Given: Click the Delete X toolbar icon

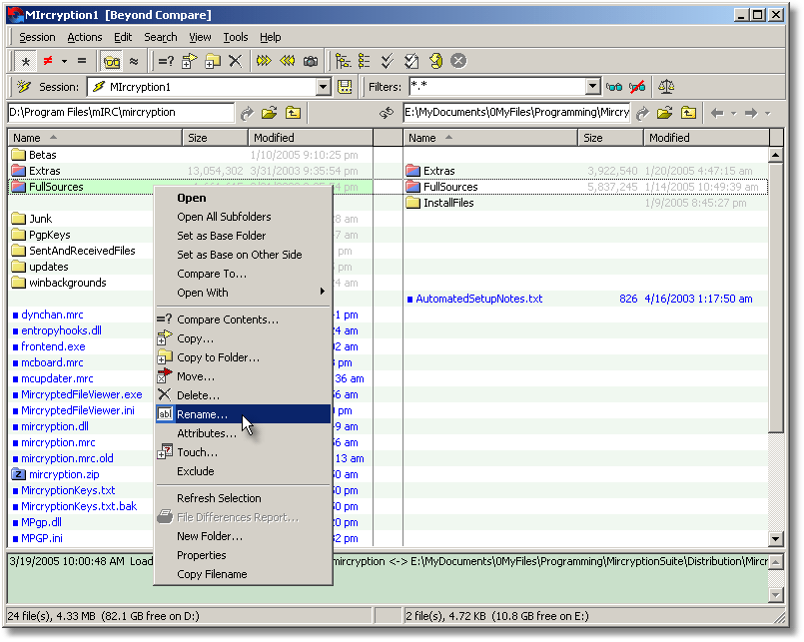Looking at the screenshot, I should (236, 62).
